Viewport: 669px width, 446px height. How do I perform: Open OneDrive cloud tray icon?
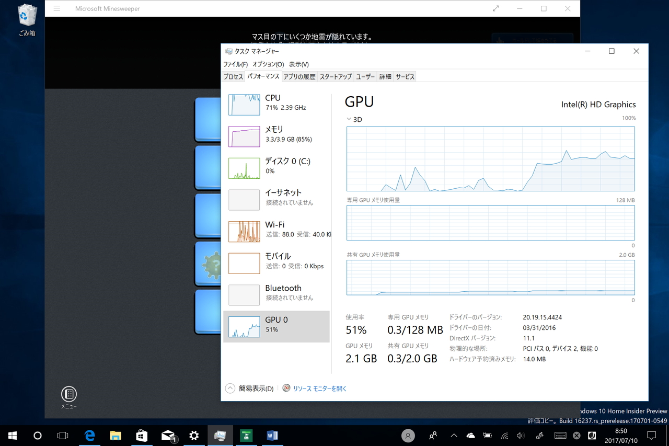(470, 436)
